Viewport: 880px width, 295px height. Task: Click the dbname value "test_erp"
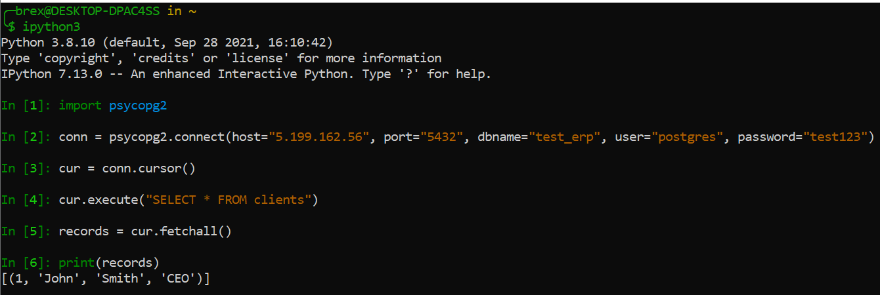pyautogui.click(x=561, y=137)
